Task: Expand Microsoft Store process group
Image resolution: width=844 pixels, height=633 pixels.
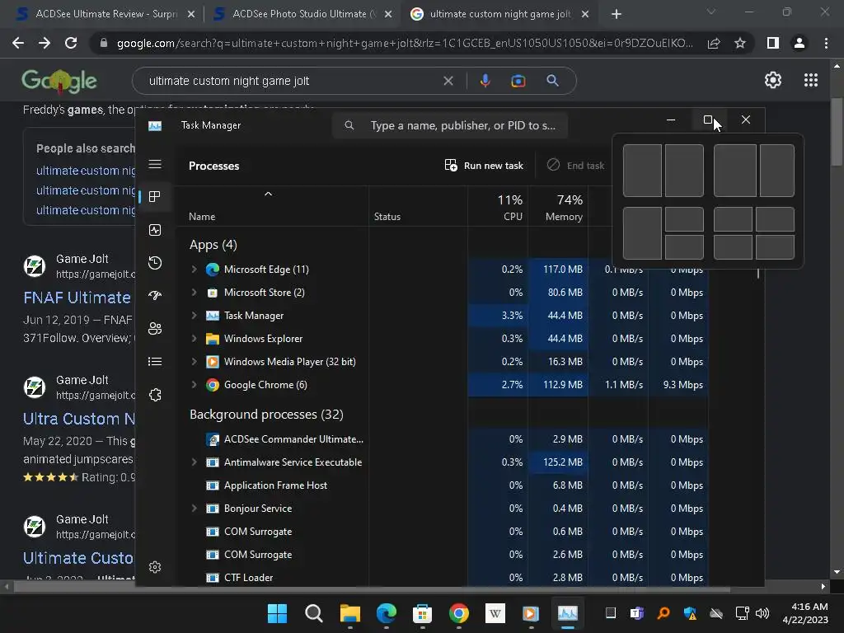Action: [195, 293]
